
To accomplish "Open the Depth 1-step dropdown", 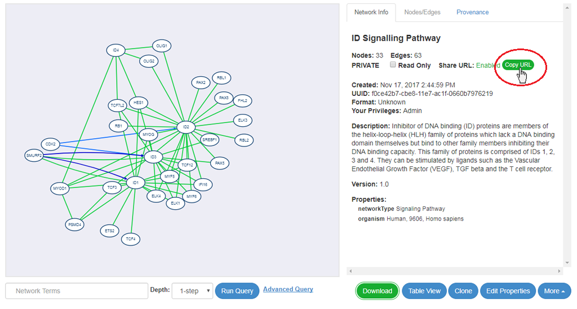I will (x=193, y=291).
